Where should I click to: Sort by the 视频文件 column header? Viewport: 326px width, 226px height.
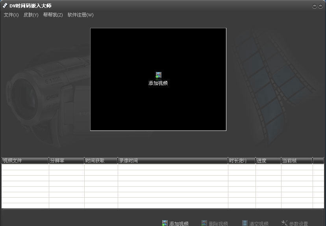pyautogui.click(x=25, y=161)
